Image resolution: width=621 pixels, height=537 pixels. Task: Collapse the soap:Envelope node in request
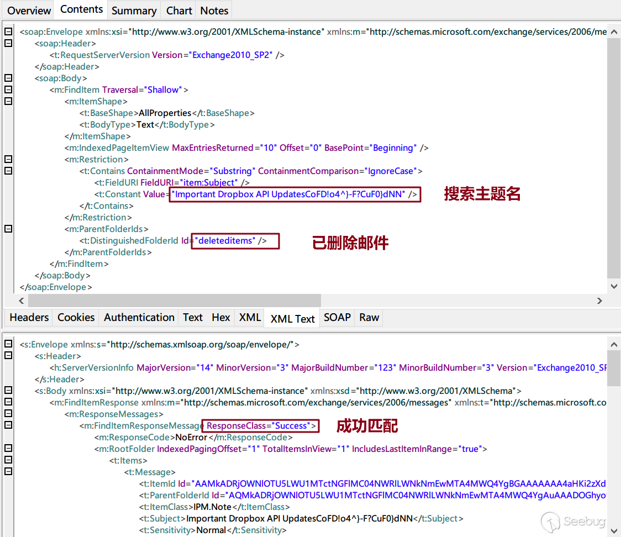tap(8, 31)
